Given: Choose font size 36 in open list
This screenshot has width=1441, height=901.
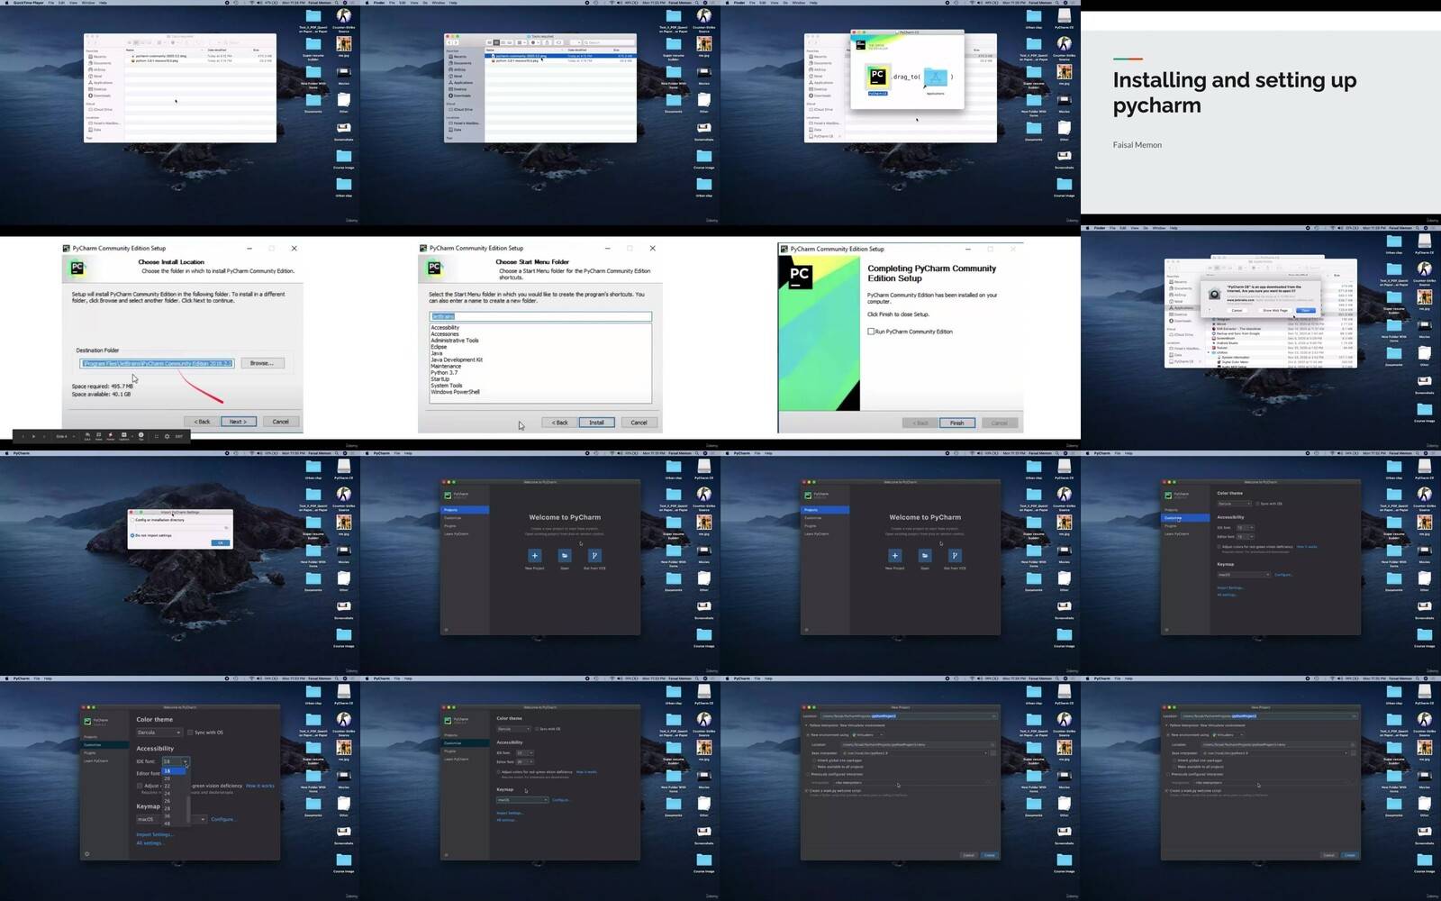Looking at the screenshot, I should 168,816.
